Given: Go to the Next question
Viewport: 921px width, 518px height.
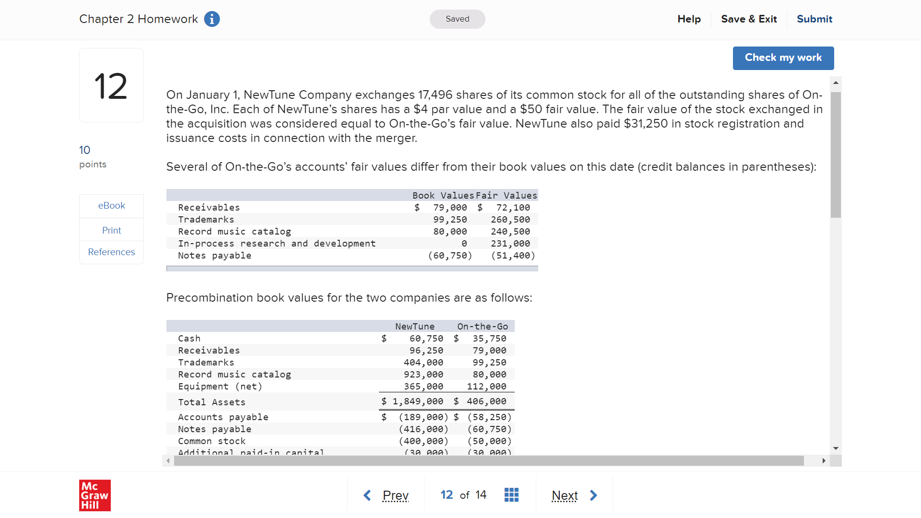Looking at the screenshot, I should tap(565, 495).
